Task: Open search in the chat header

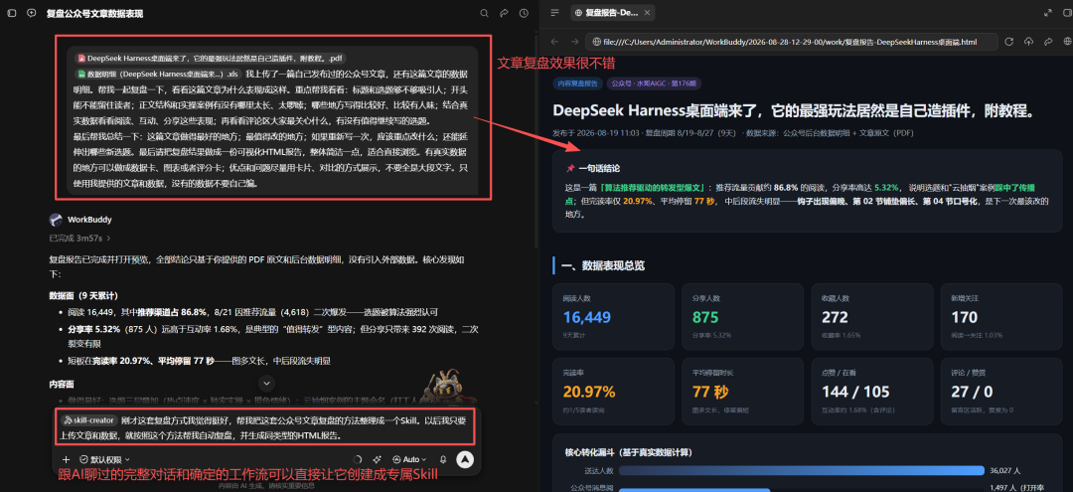Action: point(485,13)
